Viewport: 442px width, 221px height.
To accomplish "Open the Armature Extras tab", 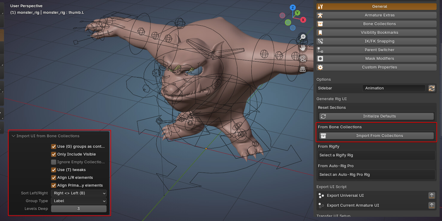I will 377,15.
